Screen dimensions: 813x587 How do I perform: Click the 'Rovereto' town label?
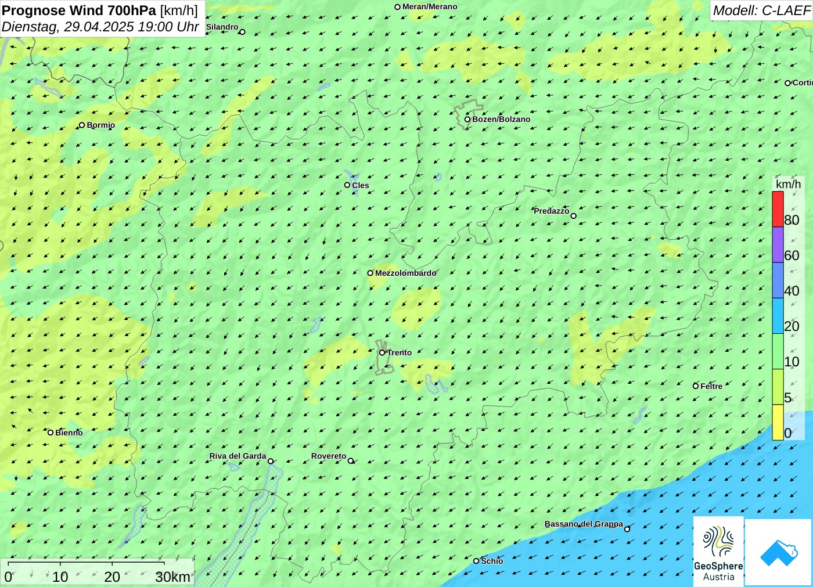pyautogui.click(x=329, y=456)
